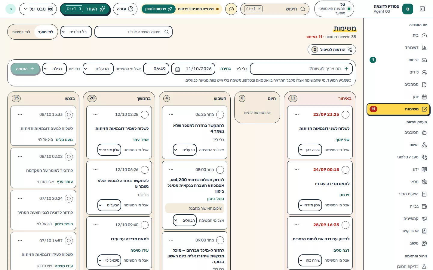Screen dimensions: 433x270
Task: Check off the 28/09 16:35 task
Action: coord(345,225)
